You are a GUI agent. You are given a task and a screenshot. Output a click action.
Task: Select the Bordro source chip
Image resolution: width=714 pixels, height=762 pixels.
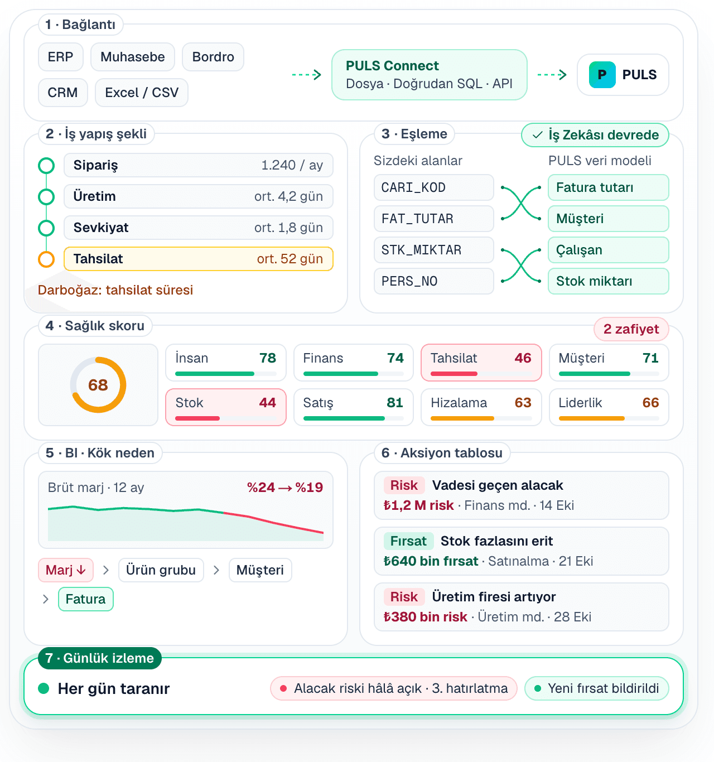(213, 57)
